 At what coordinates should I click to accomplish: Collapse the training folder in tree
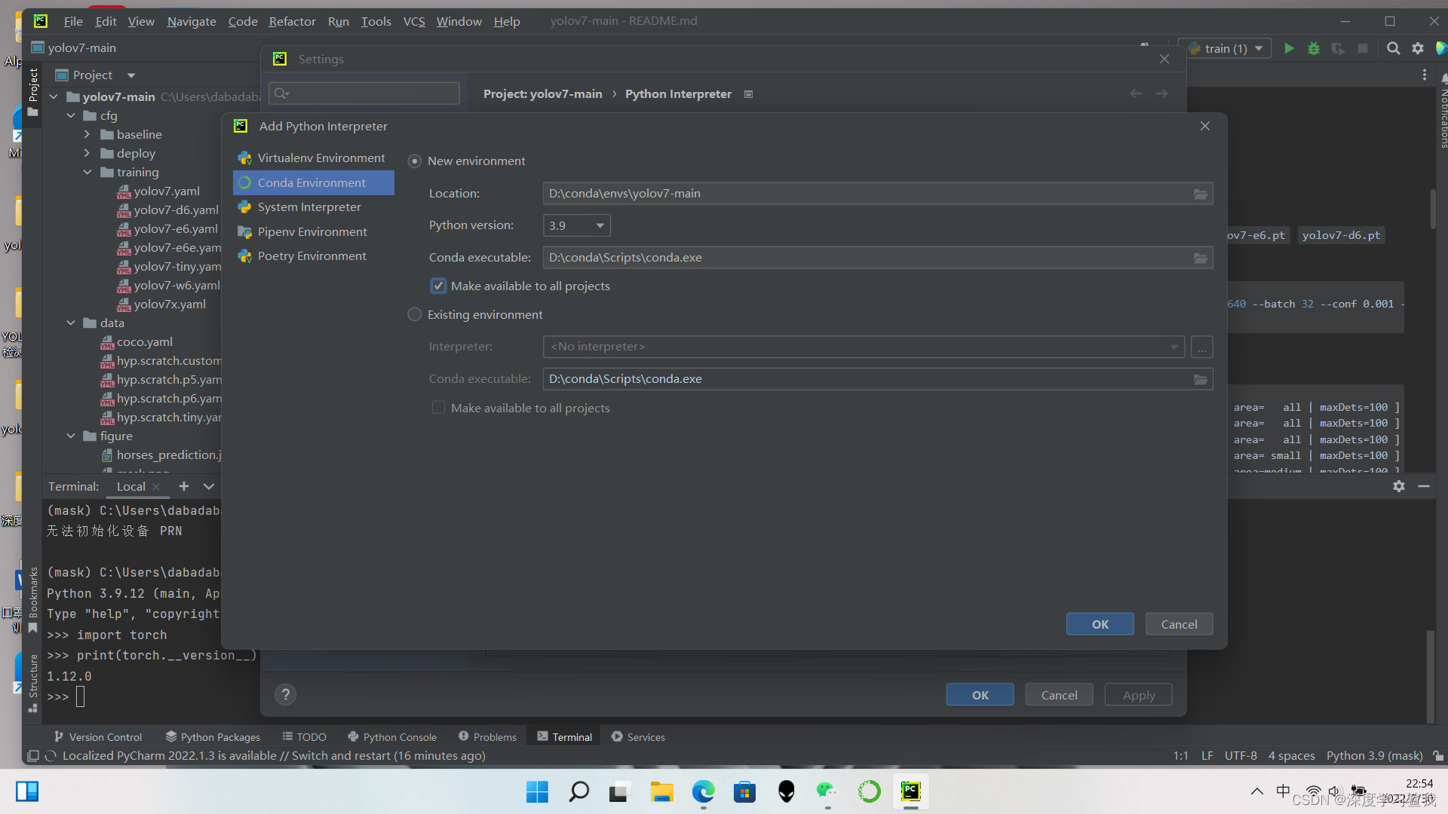[x=87, y=172]
